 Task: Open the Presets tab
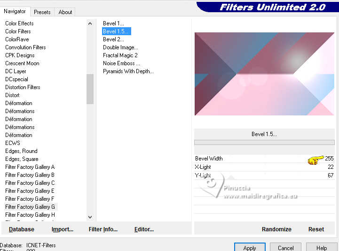click(x=42, y=12)
